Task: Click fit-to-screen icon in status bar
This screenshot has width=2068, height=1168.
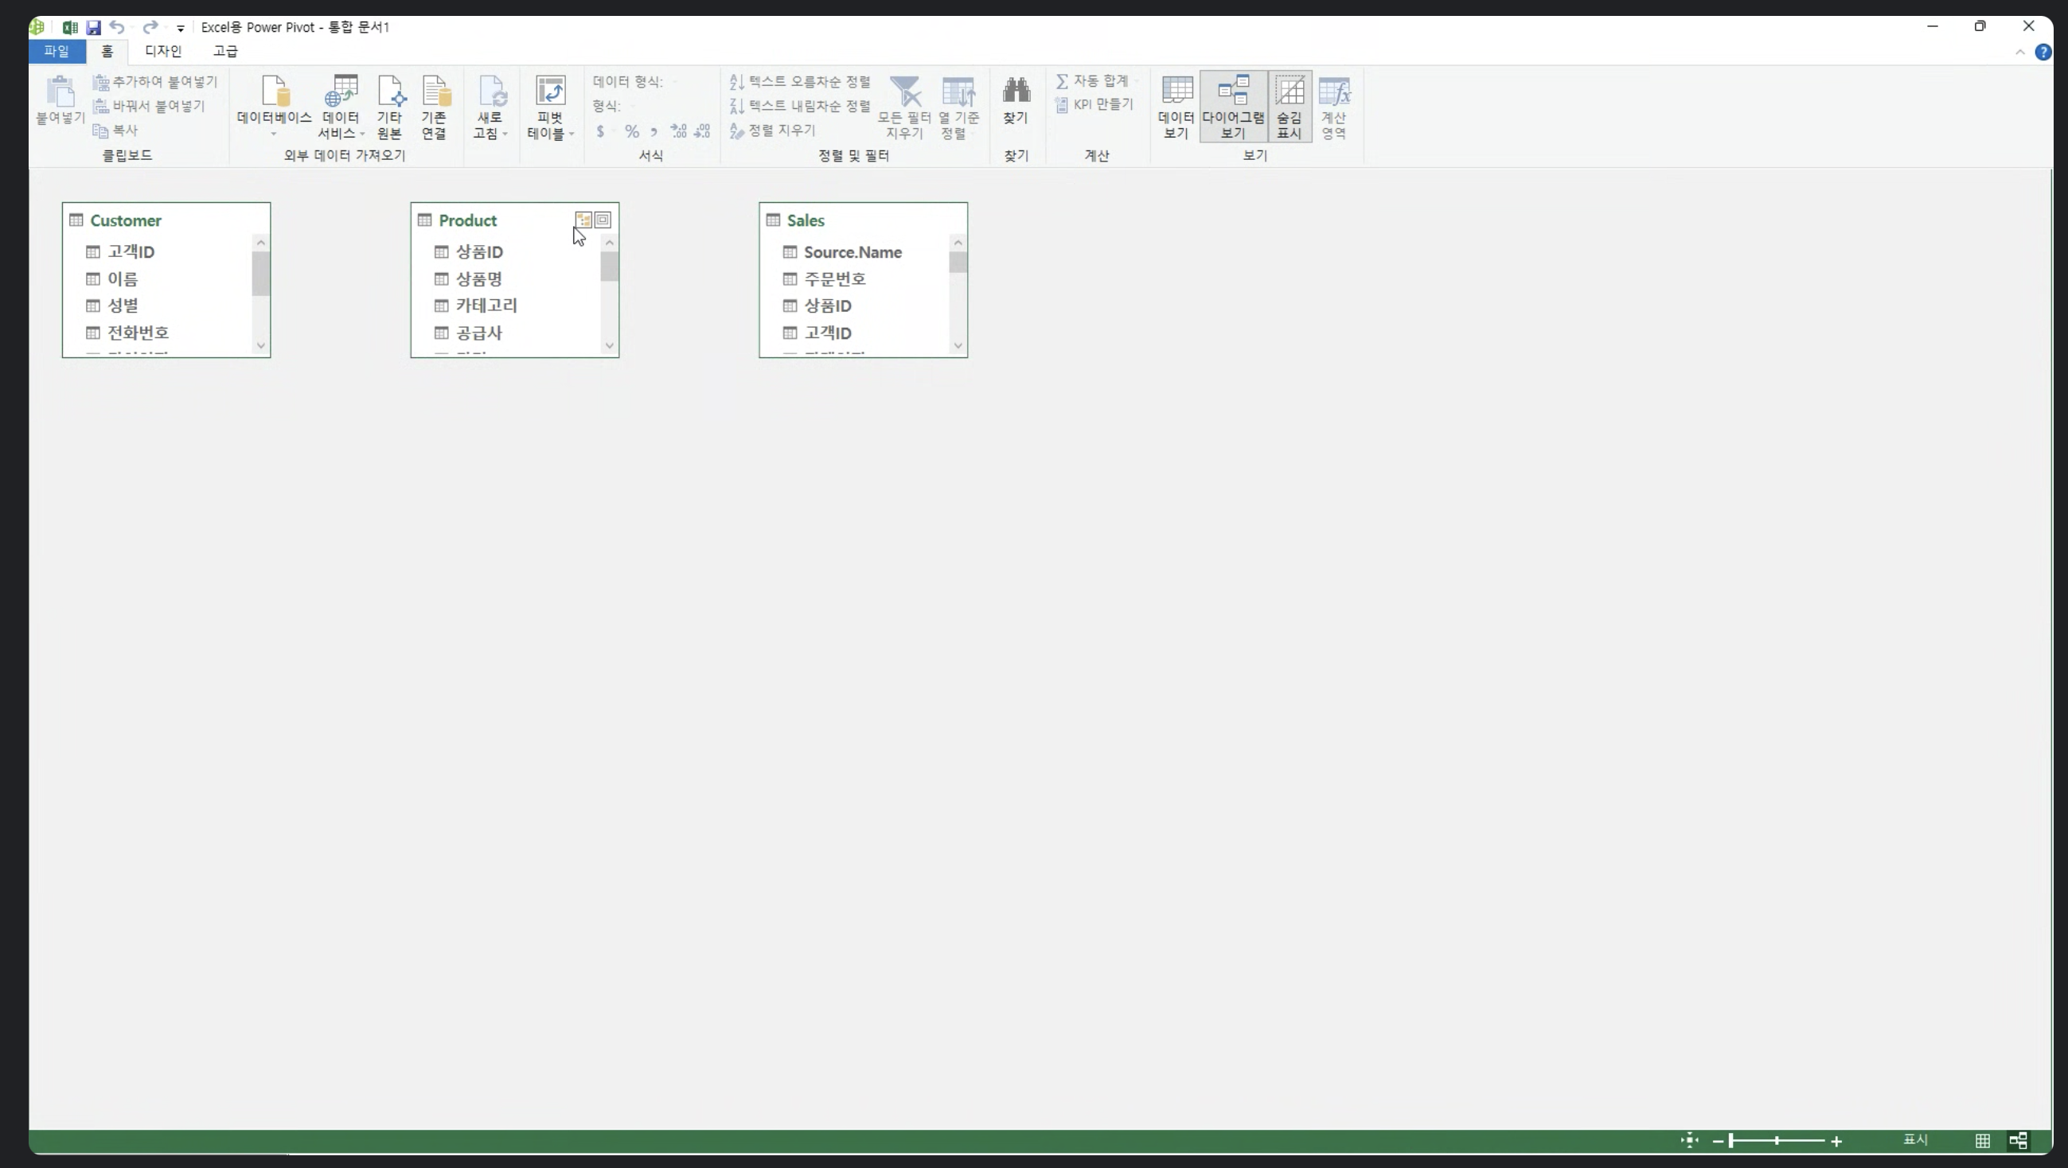Action: [1689, 1140]
